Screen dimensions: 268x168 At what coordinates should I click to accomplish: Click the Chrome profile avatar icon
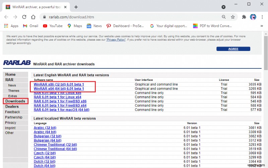(x=253, y=17)
